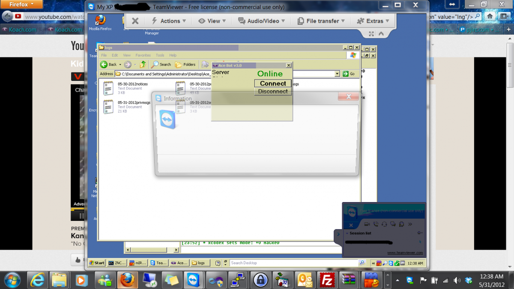514x289 pixels.
Task: Click the Forward arrow in logs explorer
Action: pos(128,65)
